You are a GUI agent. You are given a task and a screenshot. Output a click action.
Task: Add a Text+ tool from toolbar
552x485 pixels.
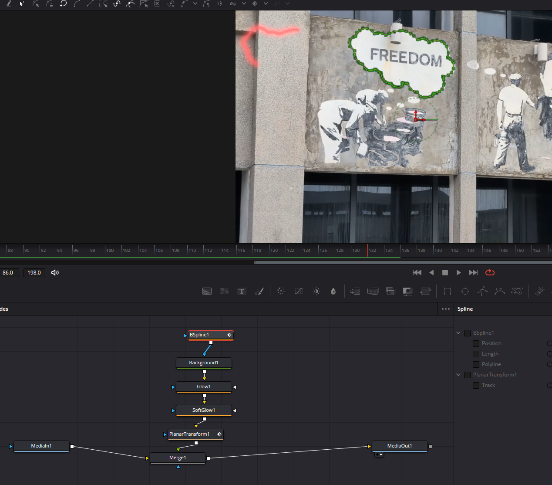click(x=242, y=291)
